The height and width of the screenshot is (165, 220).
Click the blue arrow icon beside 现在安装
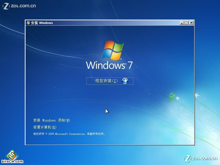pyautogui.click(x=125, y=81)
